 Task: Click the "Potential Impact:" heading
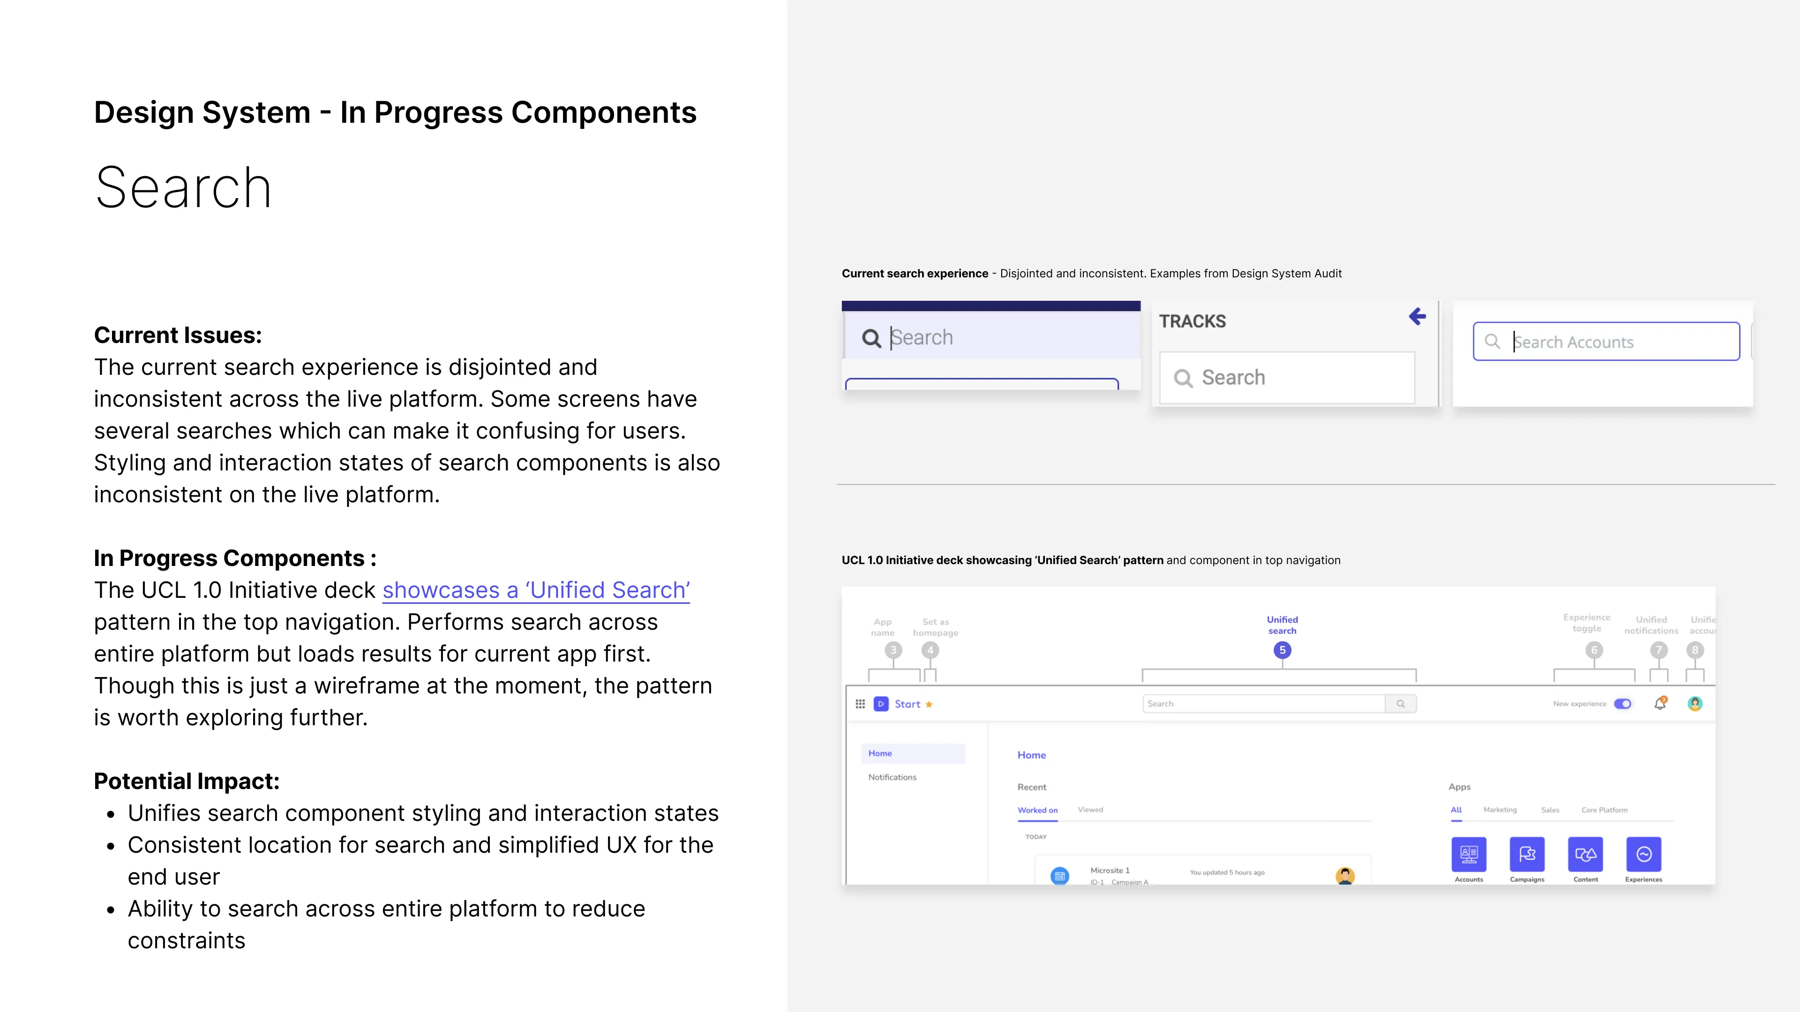point(187,781)
